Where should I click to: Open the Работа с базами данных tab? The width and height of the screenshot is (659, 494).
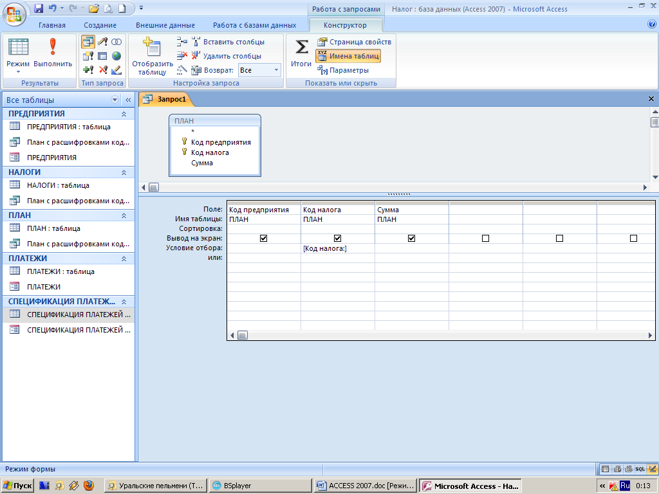(x=254, y=25)
